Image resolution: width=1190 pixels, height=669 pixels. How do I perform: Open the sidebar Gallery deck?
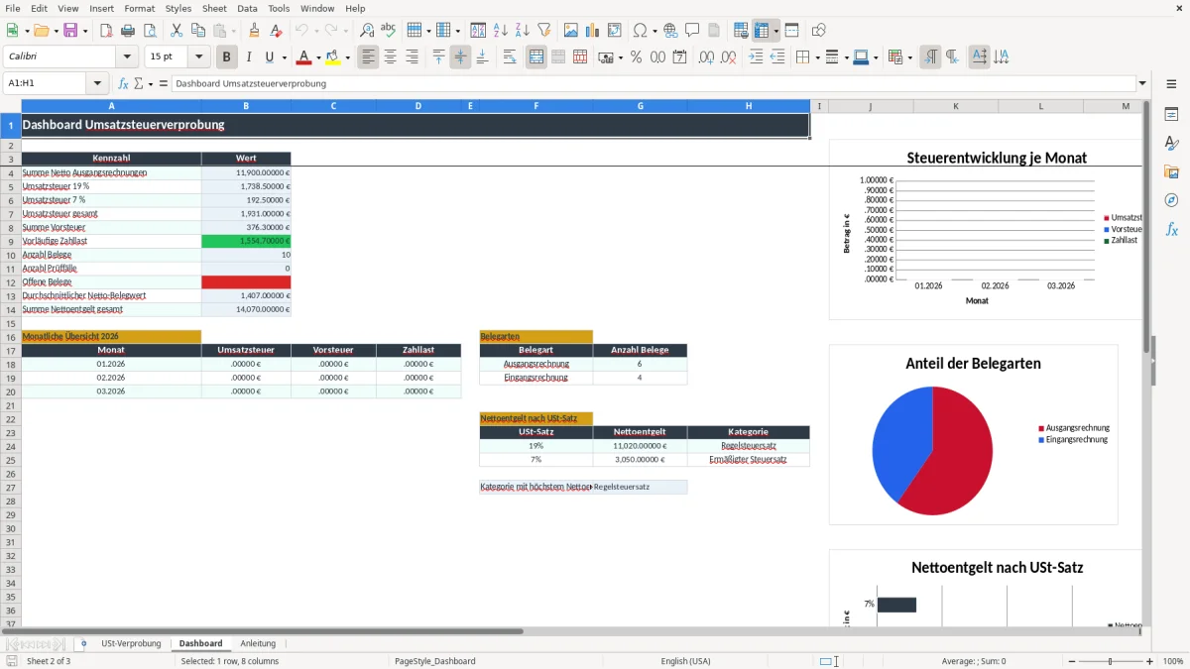click(x=1171, y=171)
